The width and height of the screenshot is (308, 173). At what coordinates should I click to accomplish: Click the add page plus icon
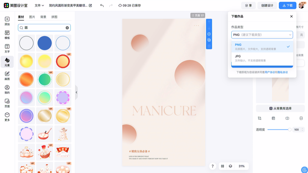[209, 34]
